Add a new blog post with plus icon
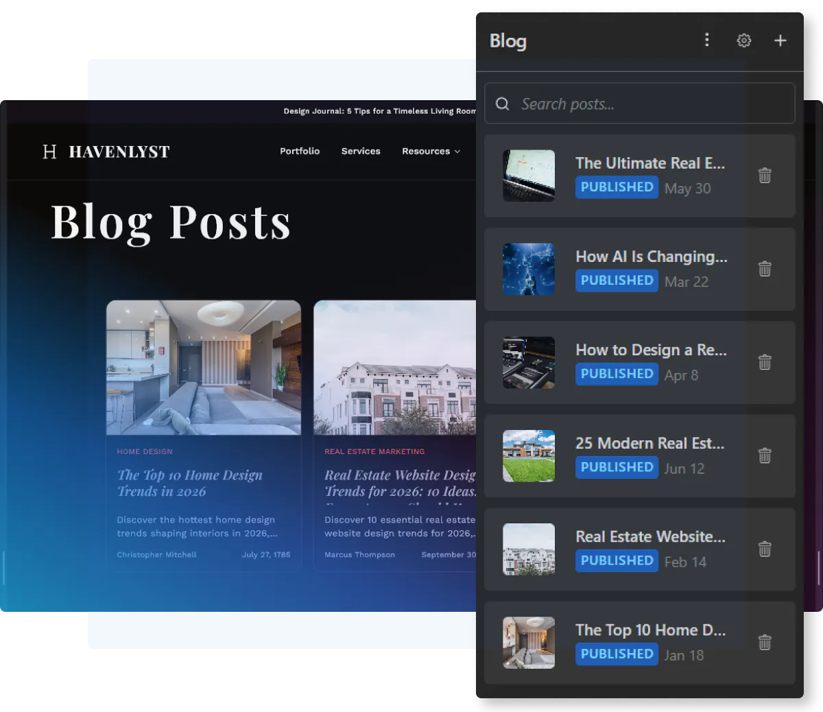 (780, 40)
